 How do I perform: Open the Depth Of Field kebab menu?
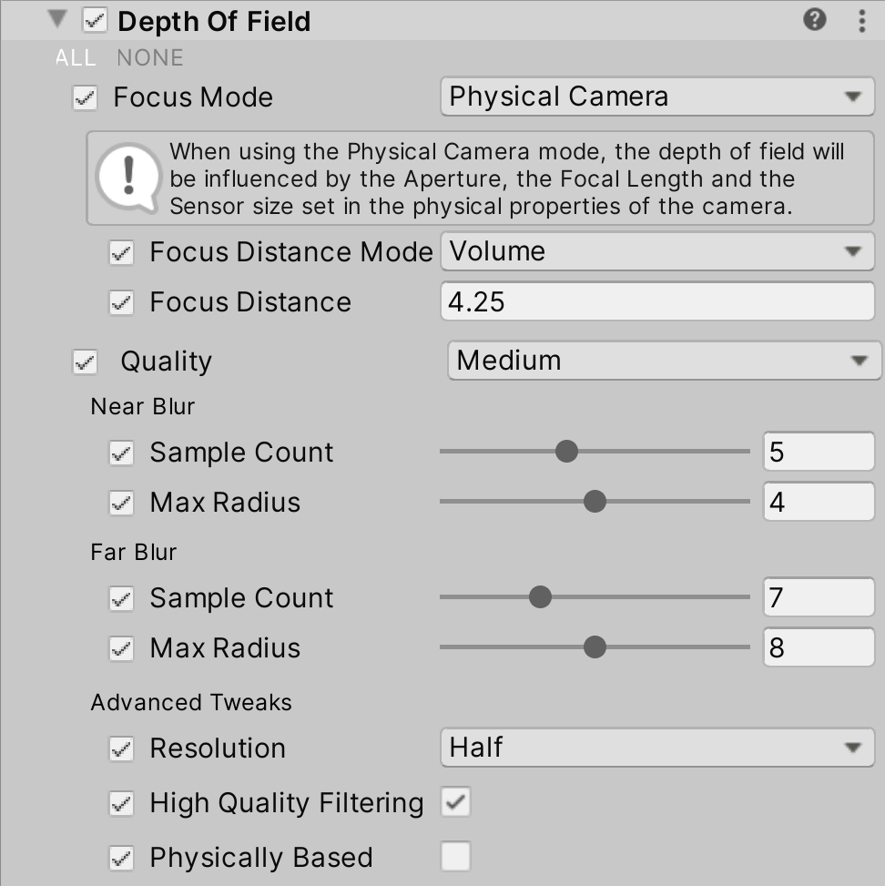tap(861, 20)
